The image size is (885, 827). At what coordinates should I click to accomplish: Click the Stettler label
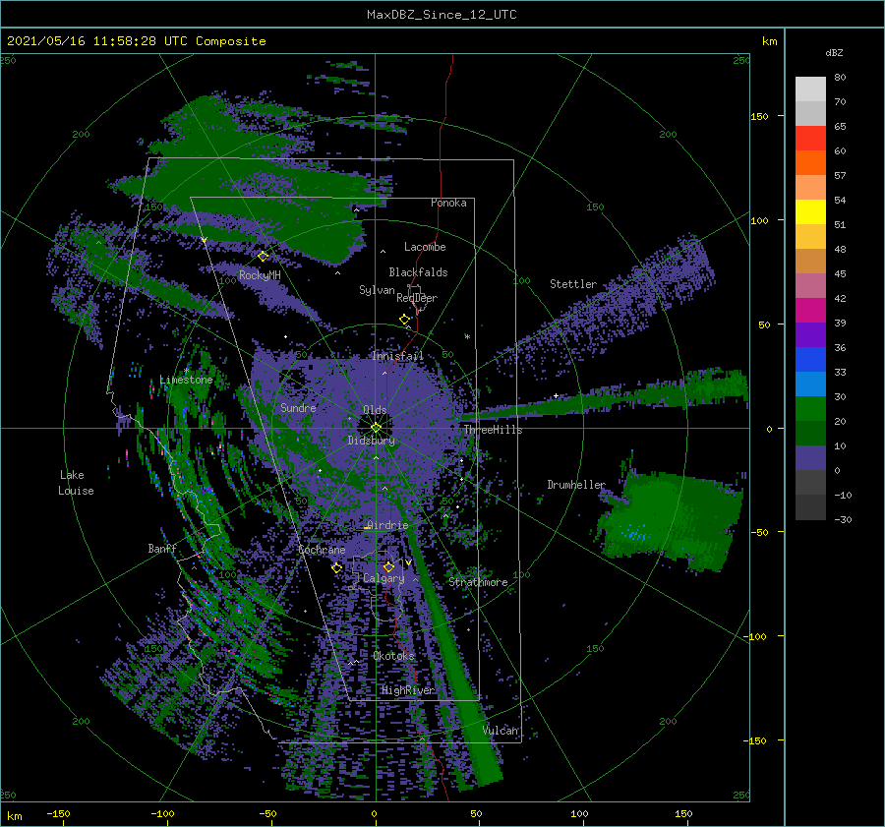click(x=573, y=284)
